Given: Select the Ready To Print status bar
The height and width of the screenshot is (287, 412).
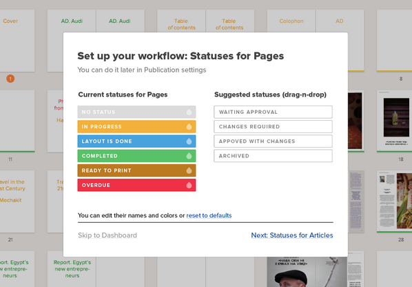Looking at the screenshot, I should pos(136,170).
